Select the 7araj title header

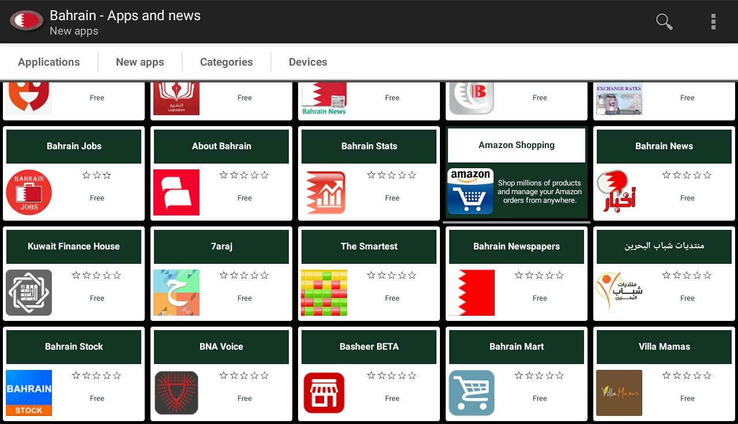(221, 247)
